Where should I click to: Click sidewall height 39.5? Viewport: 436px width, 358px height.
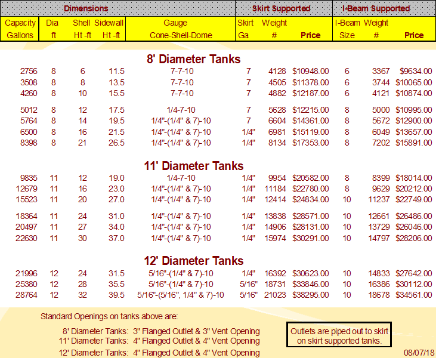coord(116,295)
